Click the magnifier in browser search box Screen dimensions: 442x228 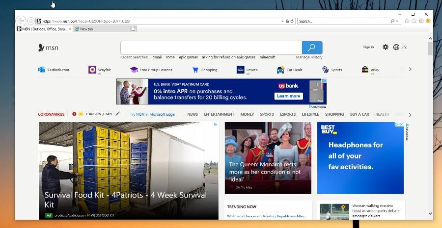tap(392, 21)
